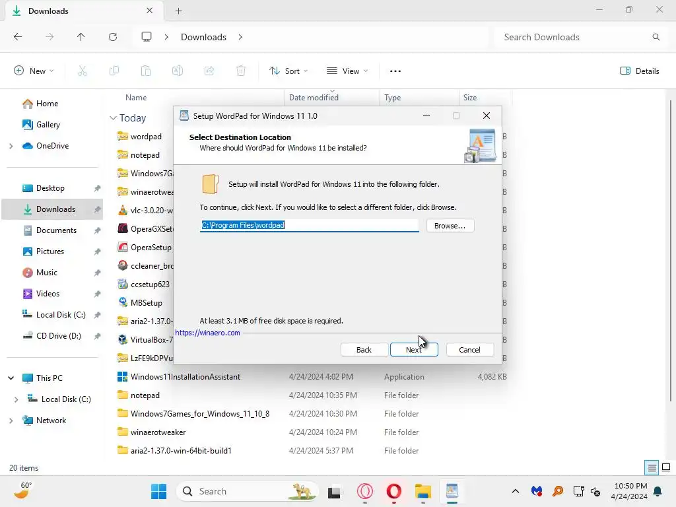The width and height of the screenshot is (676, 507).
Task: Toggle the Details pane
Action: tap(640, 71)
